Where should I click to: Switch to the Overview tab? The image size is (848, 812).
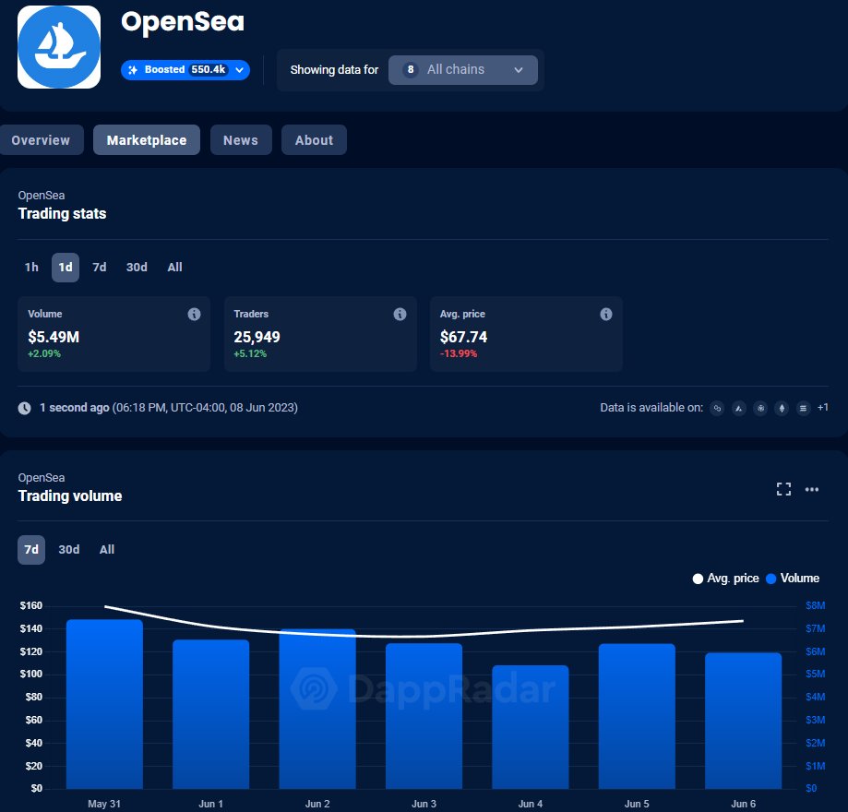pos(42,140)
